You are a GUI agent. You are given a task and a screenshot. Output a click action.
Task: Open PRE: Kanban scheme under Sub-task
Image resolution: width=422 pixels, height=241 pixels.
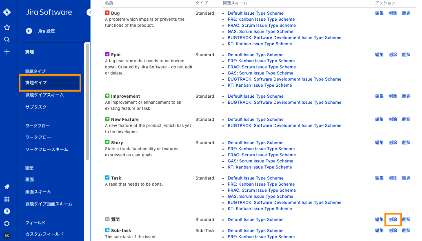point(261,237)
